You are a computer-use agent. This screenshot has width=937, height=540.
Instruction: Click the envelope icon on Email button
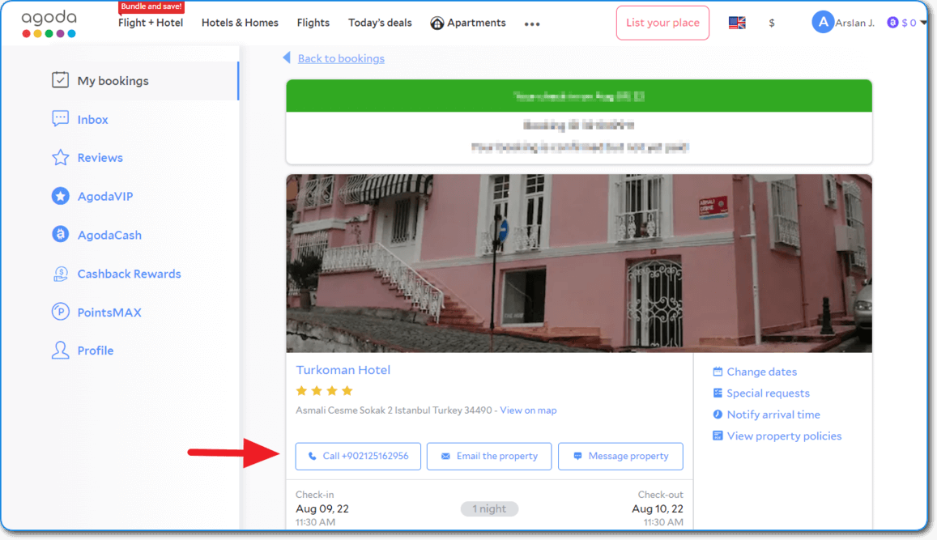click(x=445, y=457)
